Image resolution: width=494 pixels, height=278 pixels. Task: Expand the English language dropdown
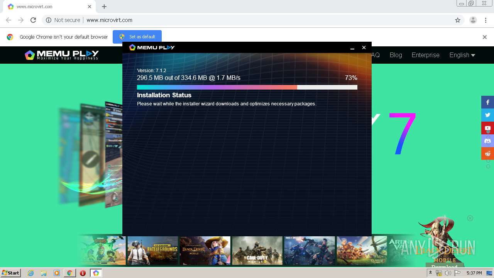(462, 55)
